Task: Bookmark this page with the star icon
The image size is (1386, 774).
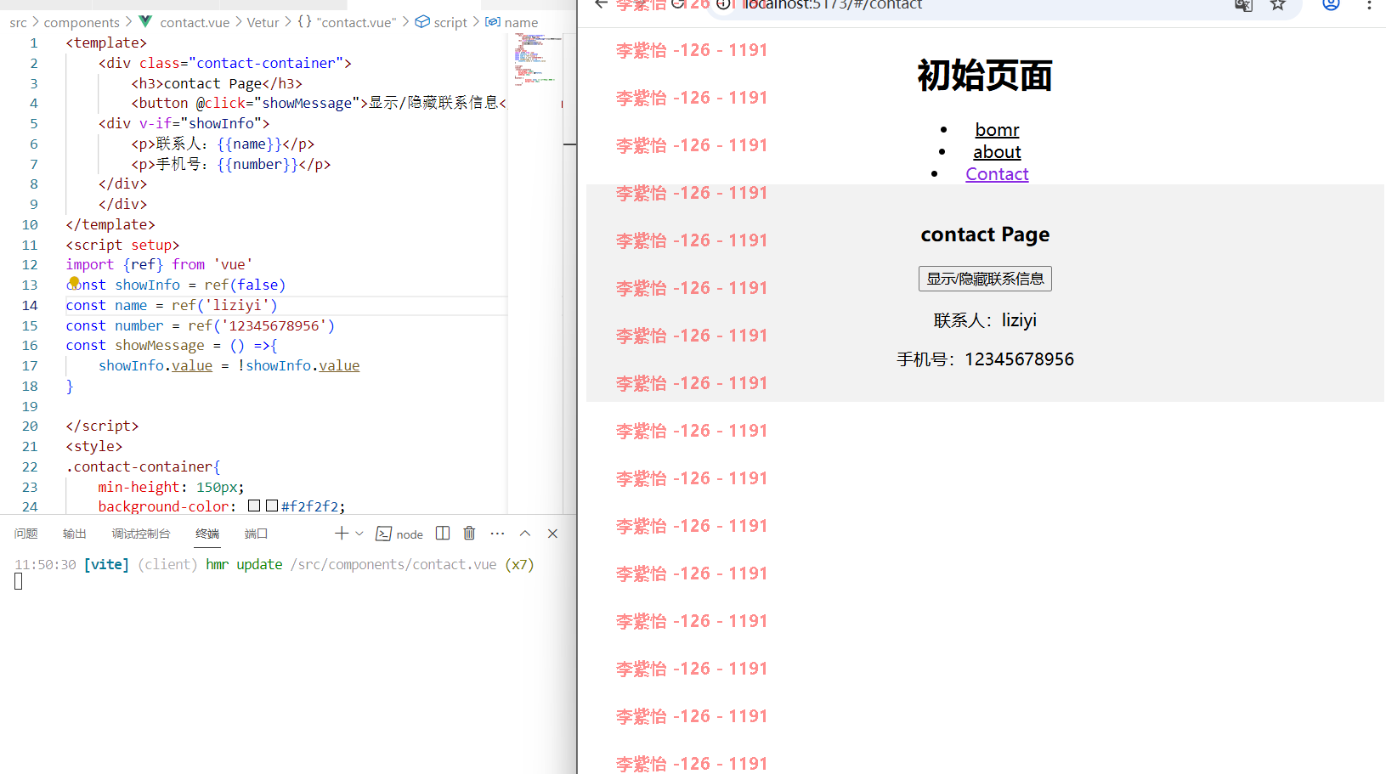Action: pos(1278,4)
